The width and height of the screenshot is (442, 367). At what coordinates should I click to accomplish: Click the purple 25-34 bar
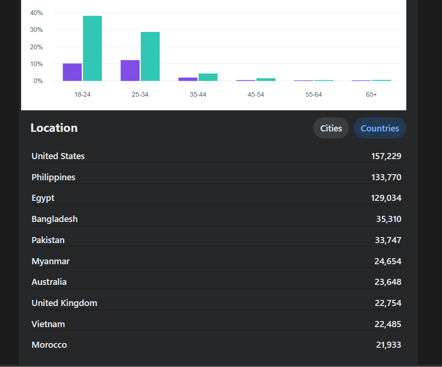coord(130,70)
